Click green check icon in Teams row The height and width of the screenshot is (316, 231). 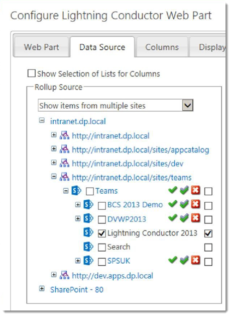173,190
